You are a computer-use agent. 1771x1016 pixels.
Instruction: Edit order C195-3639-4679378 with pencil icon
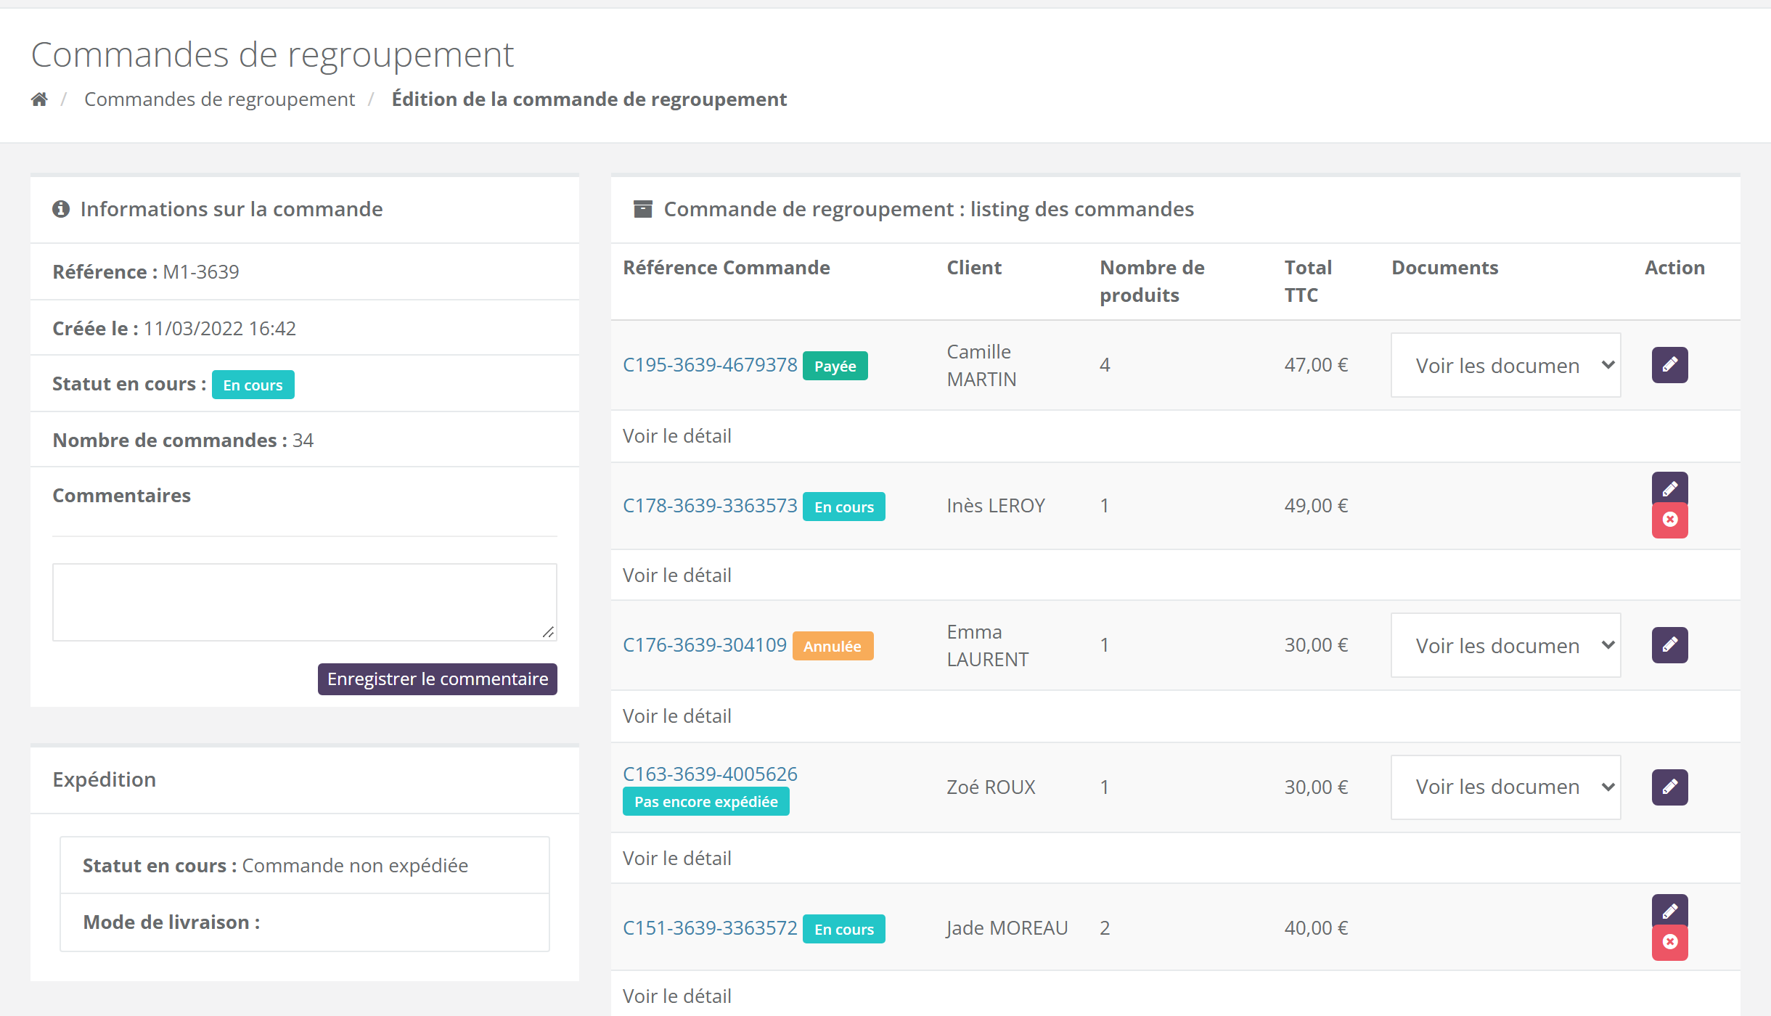[1669, 365]
